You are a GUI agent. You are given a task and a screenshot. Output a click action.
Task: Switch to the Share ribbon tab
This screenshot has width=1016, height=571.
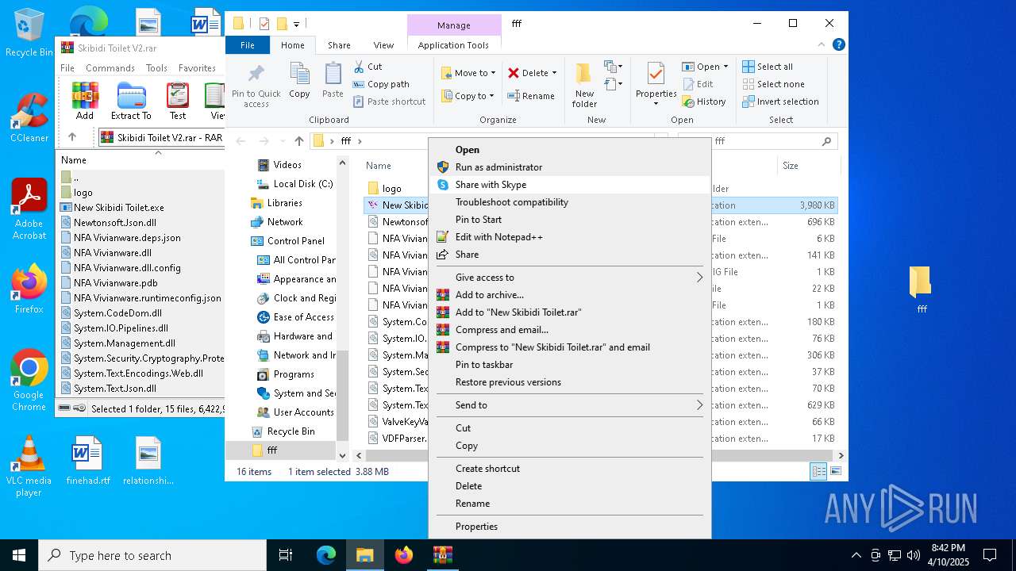pos(339,45)
